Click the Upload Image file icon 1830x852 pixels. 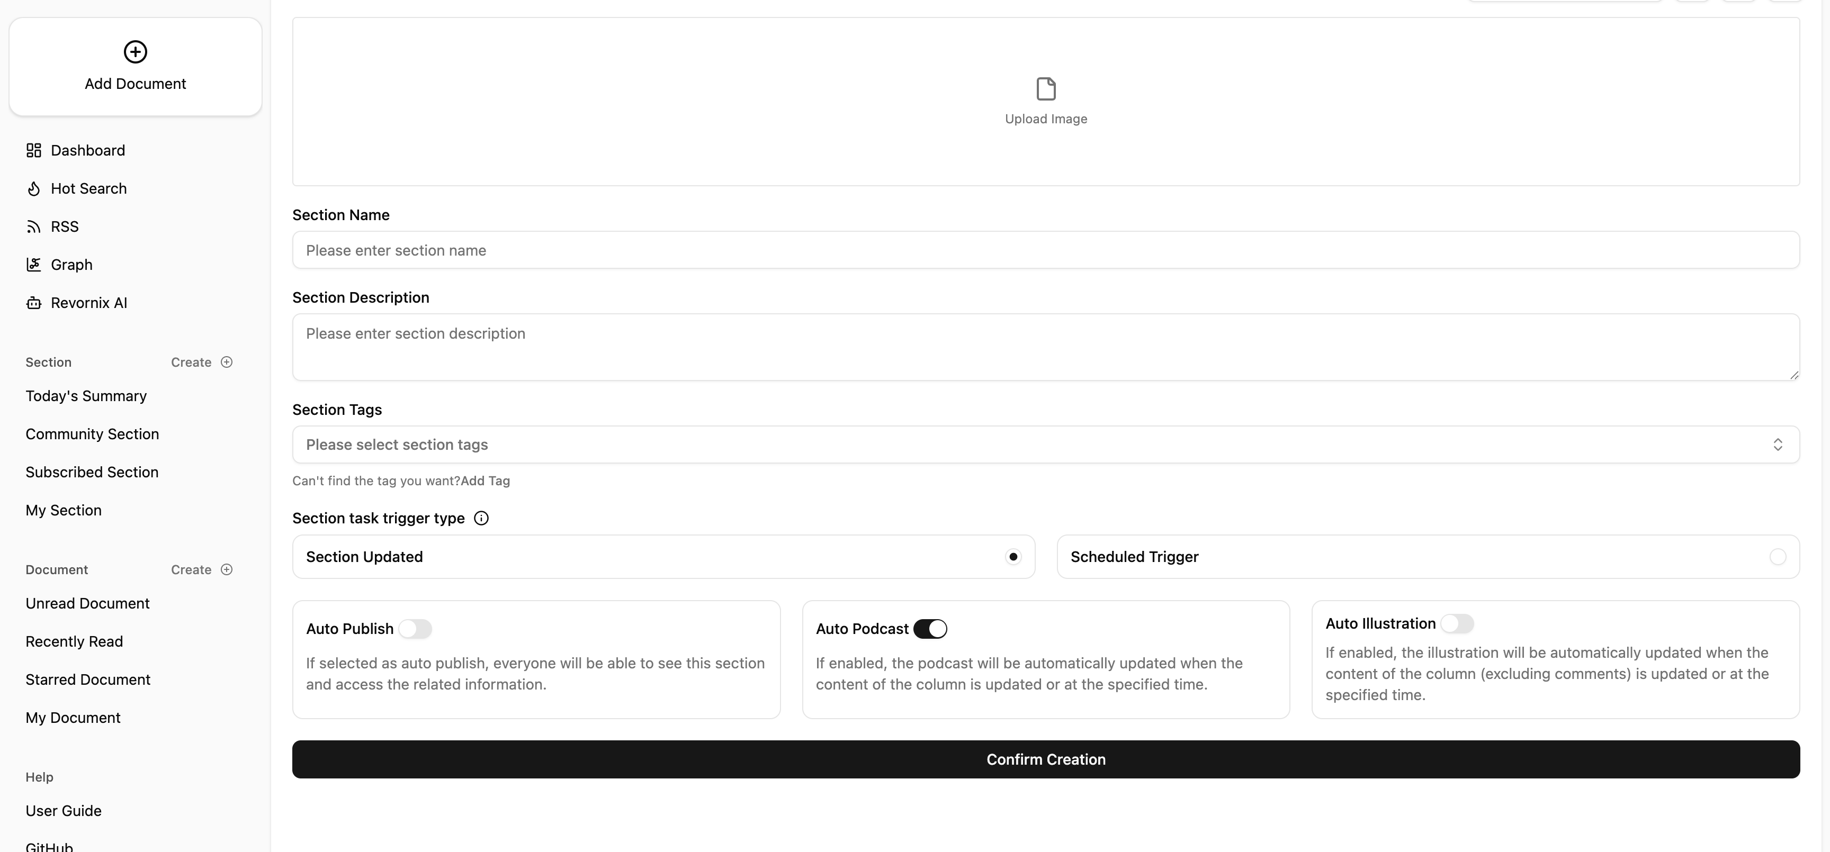(1046, 89)
